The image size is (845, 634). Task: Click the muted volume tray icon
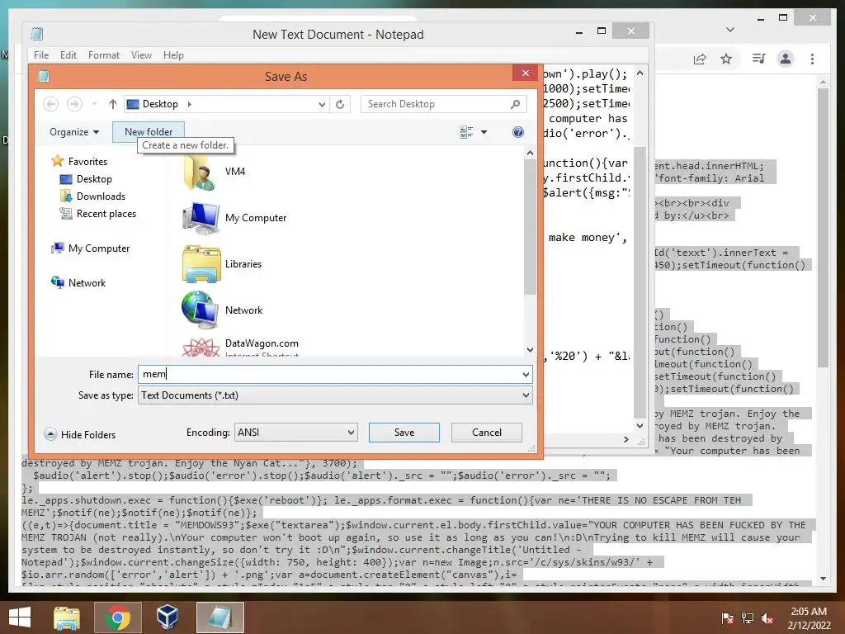[x=767, y=618]
